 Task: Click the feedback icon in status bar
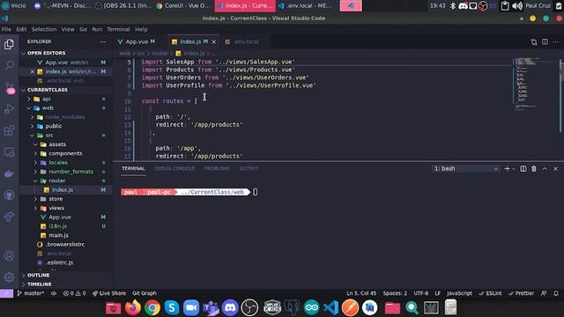(x=544, y=293)
